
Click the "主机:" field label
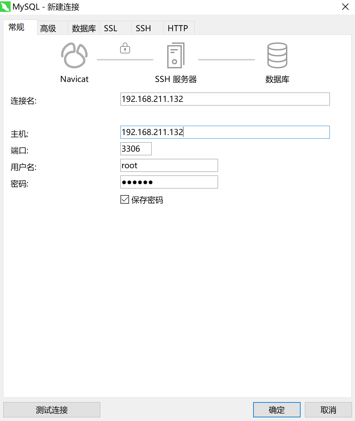[x=20, y=134]
